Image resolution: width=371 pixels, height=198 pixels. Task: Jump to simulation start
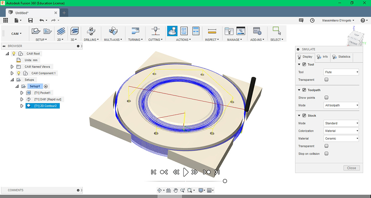coord(154,172)
